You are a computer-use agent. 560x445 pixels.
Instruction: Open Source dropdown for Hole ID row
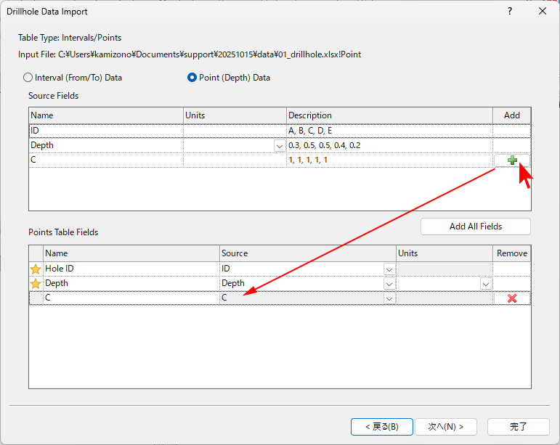tap(389, 269)
